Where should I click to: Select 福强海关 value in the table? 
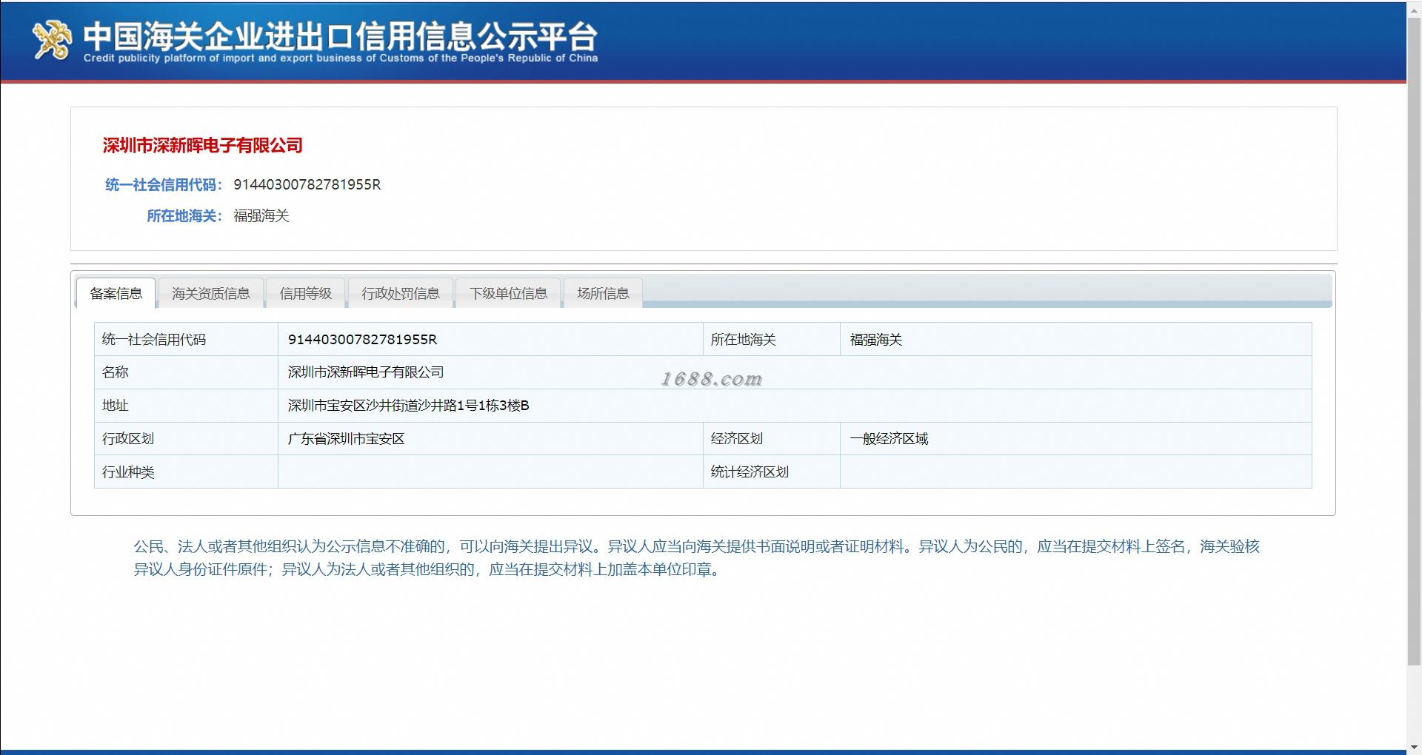tap(876, 340)
